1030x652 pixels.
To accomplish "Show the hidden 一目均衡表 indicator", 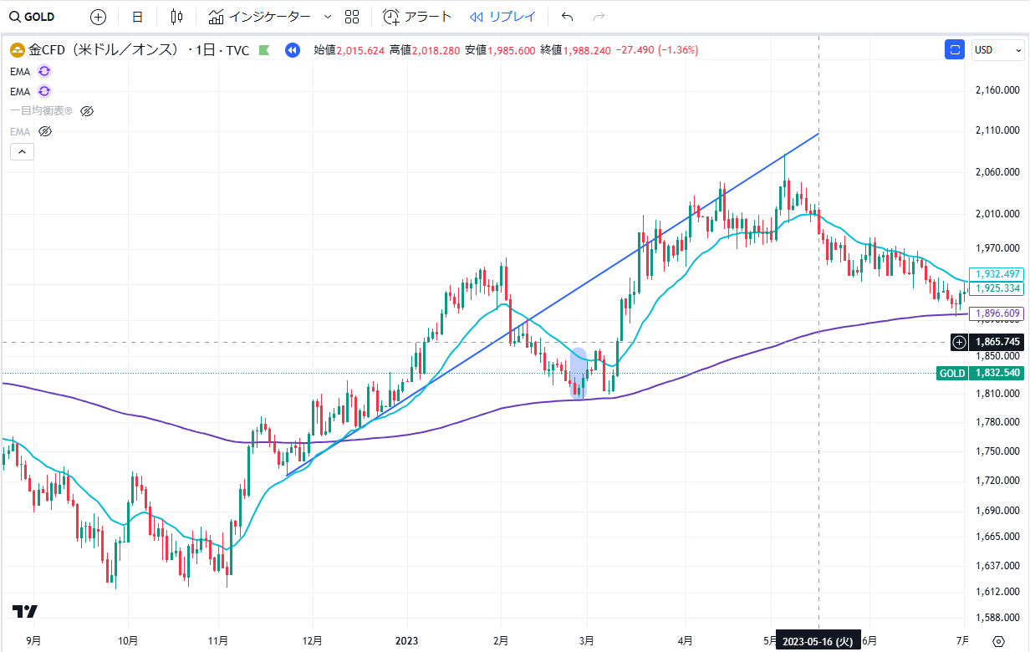I will 87,111.
